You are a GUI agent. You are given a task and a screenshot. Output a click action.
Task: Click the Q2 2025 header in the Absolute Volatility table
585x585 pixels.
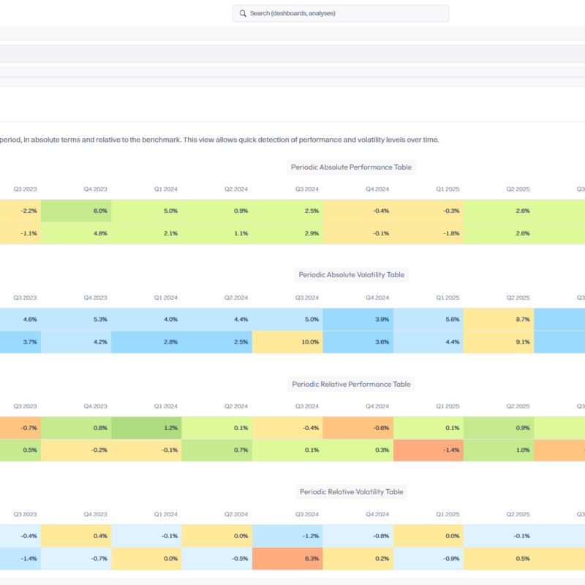[x=518, y=298]
